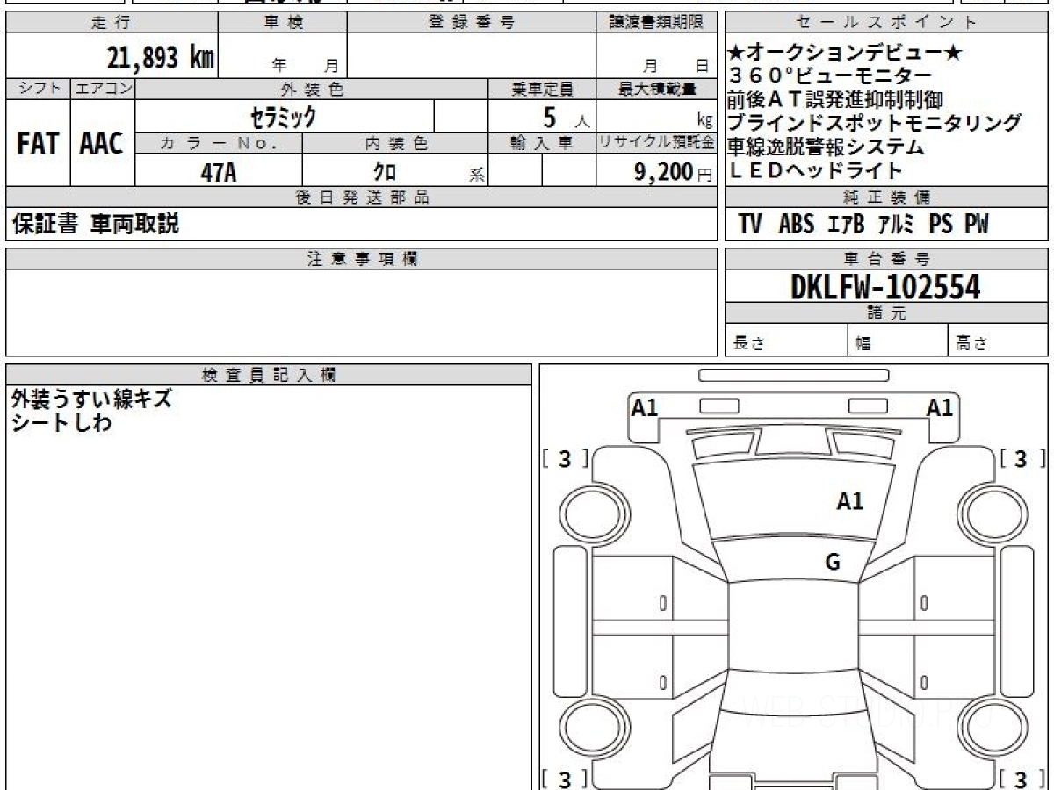Select the ブラインドスポットモニタリング line

coord(875,123)
